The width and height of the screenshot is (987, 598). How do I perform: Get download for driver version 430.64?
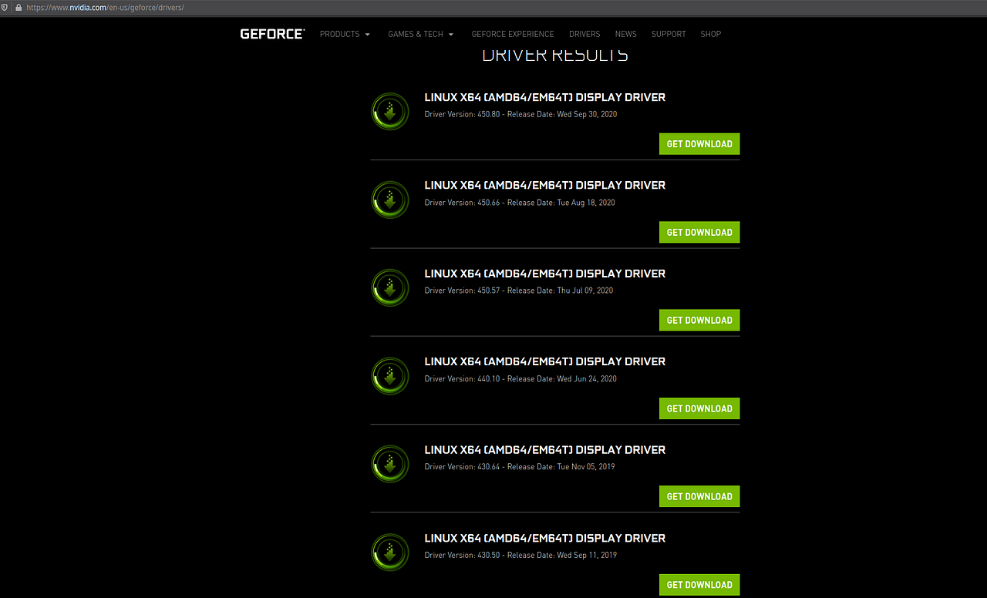pos(699,496)
